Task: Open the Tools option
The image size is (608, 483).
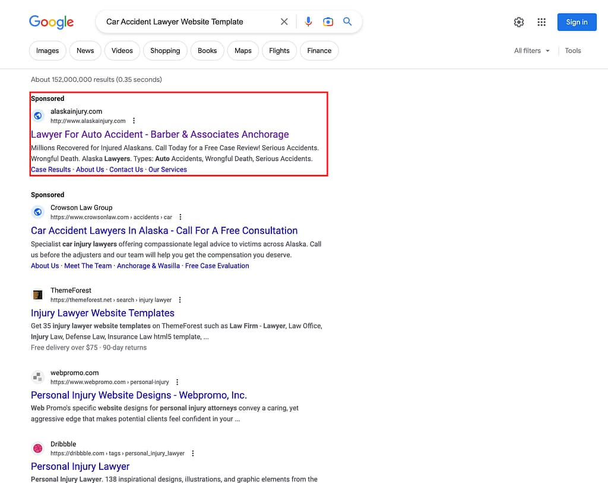Action: pyautogui.click(x=573, y=51)
